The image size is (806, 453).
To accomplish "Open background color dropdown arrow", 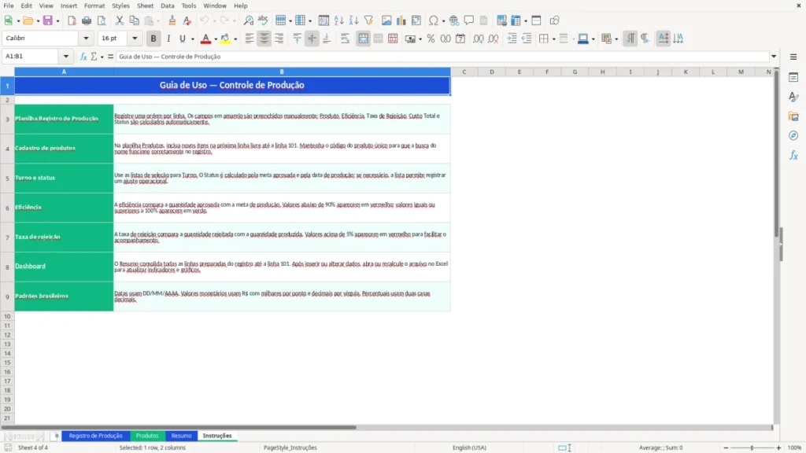I will point(235,39).
